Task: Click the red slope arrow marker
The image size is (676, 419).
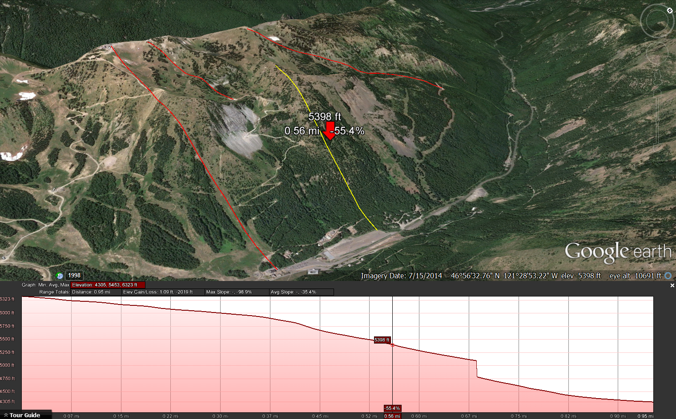Action: point(330,131)
